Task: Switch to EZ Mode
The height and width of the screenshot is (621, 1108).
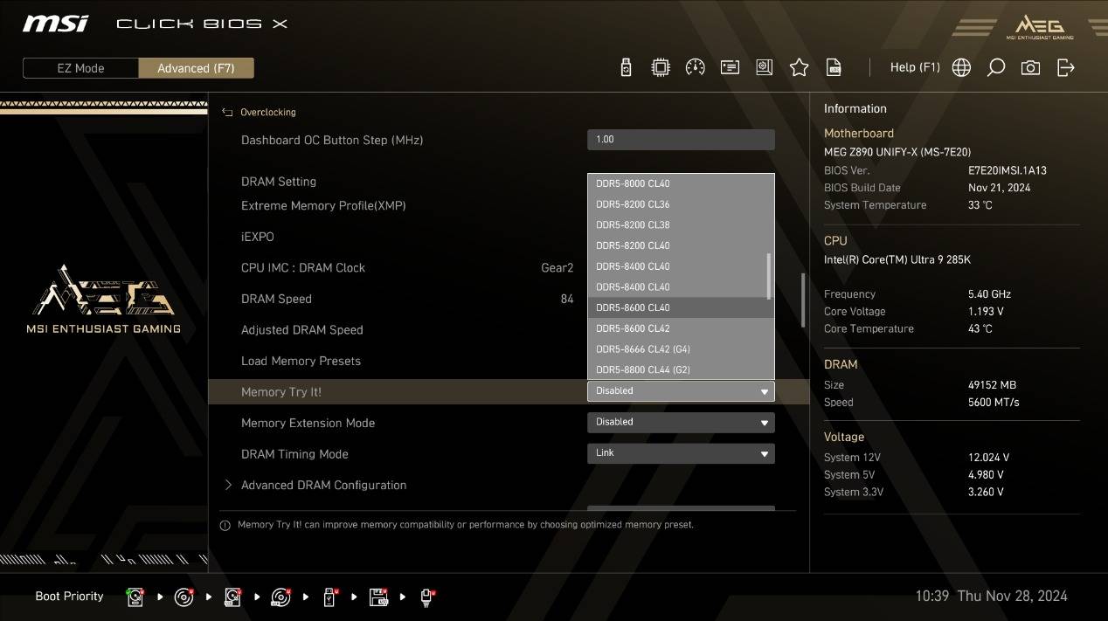Action: point(80,68)
